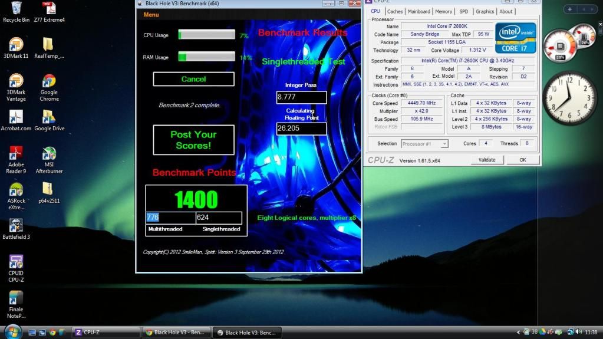Open the Menu in Black Hole benchmark
Screen dimensions: 603x339
pos(151,15)
